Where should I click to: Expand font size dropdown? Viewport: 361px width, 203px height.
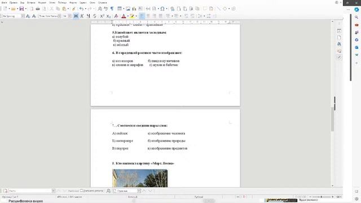click(x=69, y=16)
